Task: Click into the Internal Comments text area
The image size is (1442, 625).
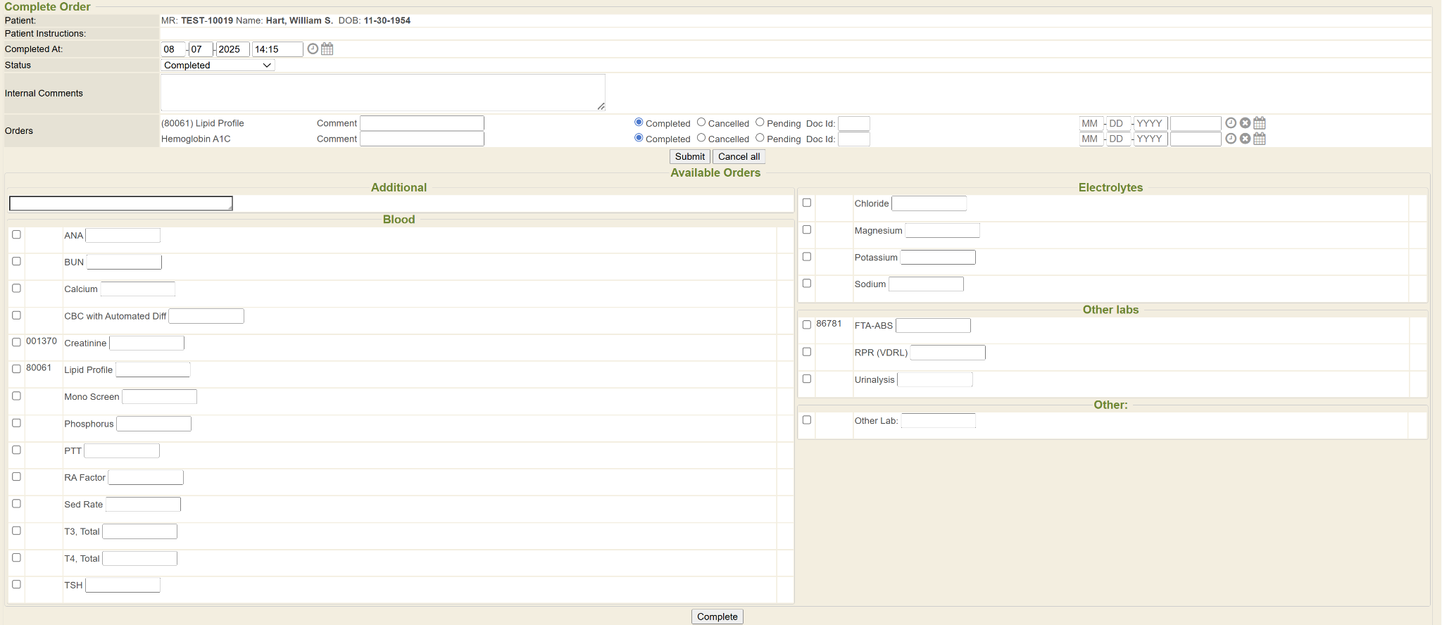Action: tap(382, 92)
